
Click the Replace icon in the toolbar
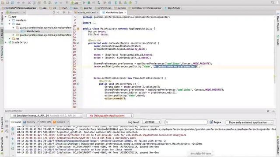(x=50, y=3)
